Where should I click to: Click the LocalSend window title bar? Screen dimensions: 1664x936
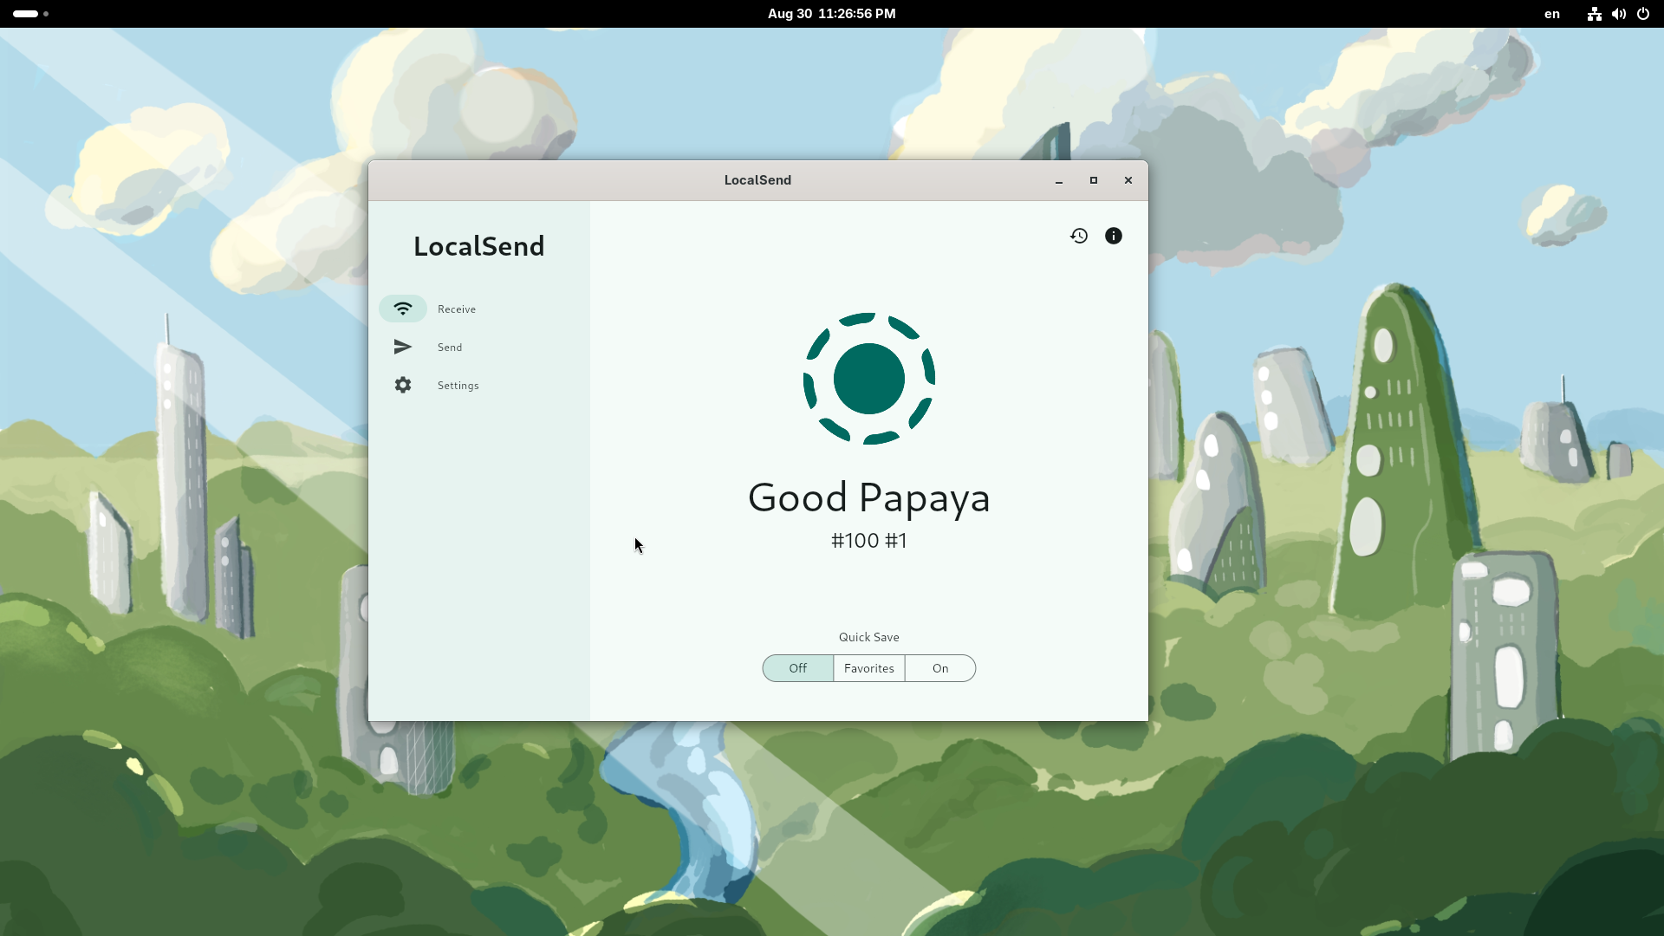point(758,180)
